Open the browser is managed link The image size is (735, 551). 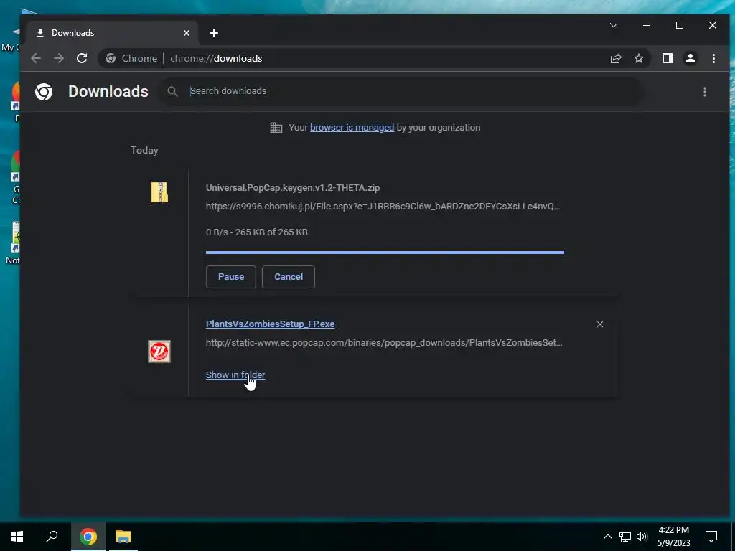(352, 128)
